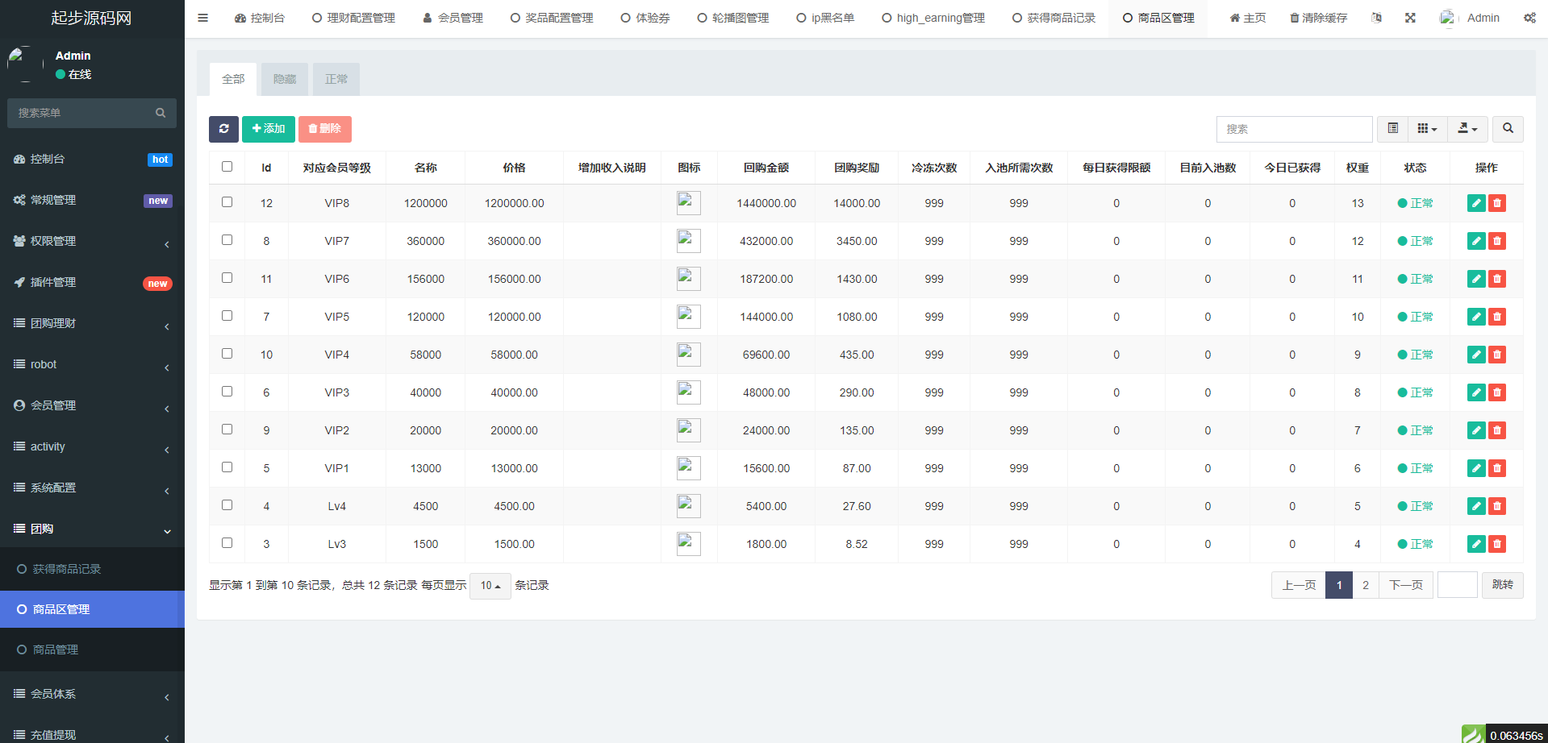The height and width of the screenshot is (743, 1548).
Task: Switch to the 隐藏 filter tab
Action: coord(284,79)
